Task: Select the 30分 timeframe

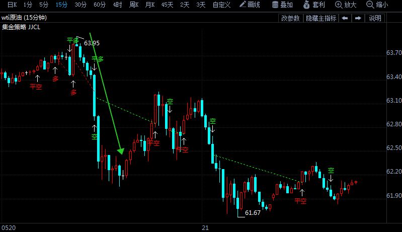Action: (x=81, y=5)
